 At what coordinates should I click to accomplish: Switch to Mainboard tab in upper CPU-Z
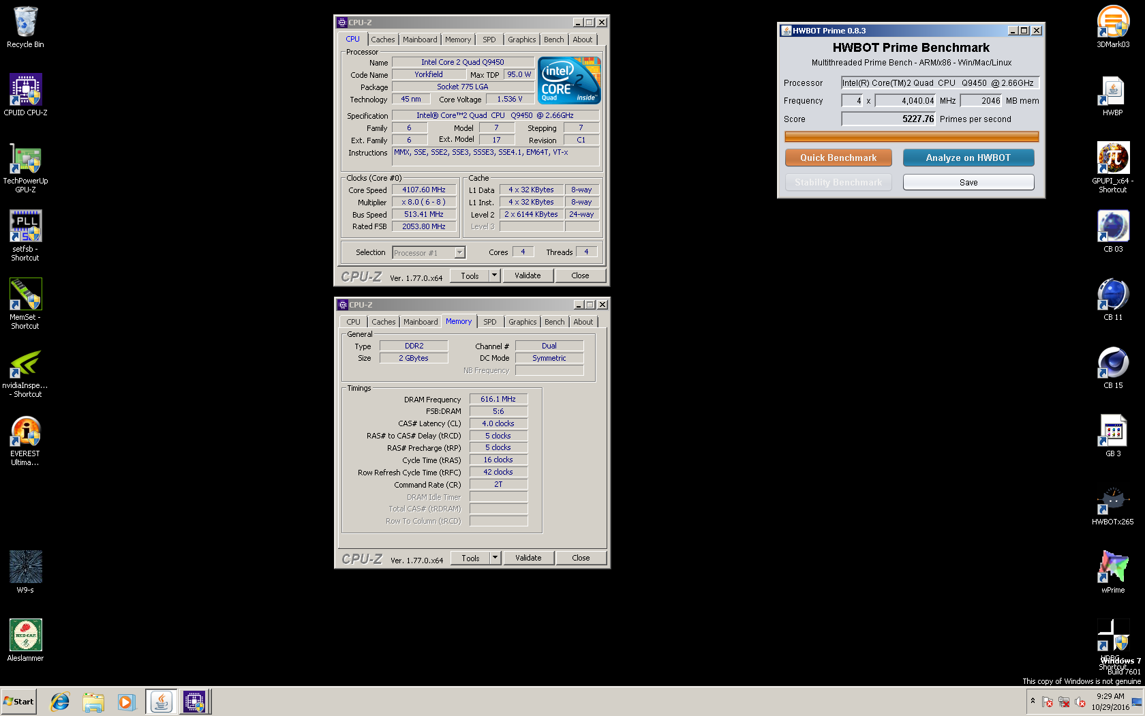420,40
